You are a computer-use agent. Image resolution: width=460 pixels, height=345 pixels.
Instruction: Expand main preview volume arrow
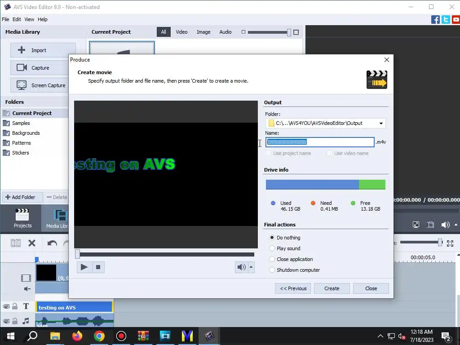click(x=456, y=225)
